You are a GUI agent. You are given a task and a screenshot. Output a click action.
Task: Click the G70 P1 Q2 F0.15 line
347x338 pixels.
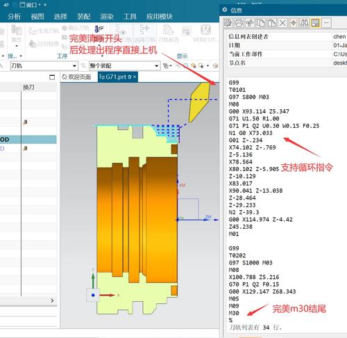point(254,284)
